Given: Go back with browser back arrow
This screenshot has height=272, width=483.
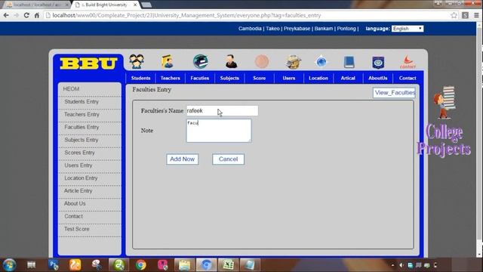Looking at the screenshot, I should tap(6, 15).
